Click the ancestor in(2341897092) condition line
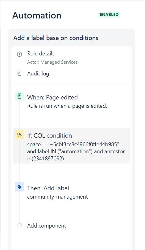This screenshot has width=145, height=250. point(46,159)
